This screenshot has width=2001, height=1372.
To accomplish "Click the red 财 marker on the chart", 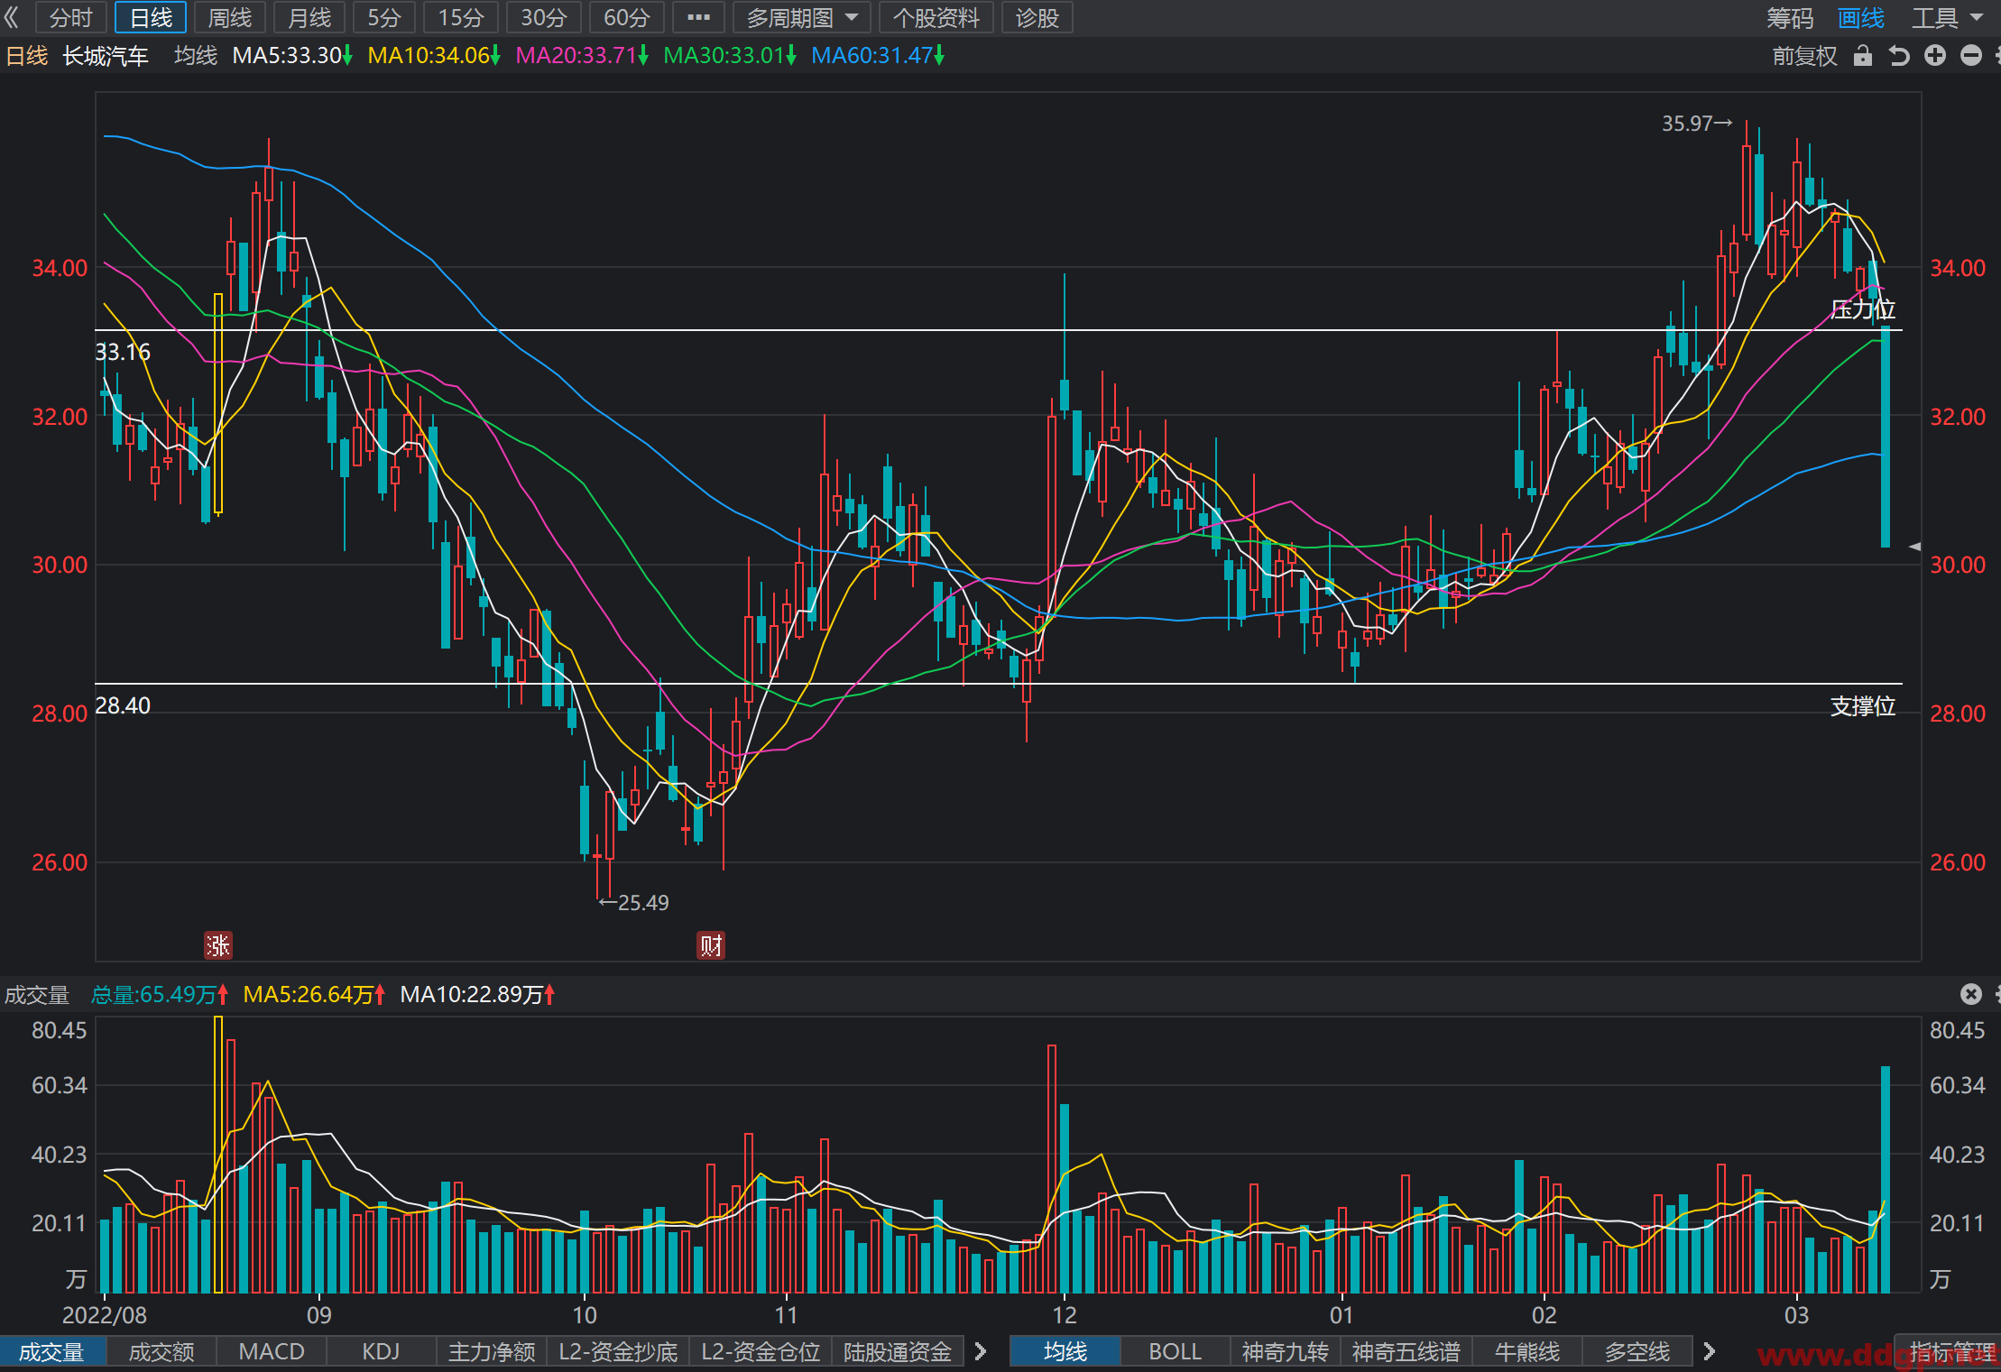I will click(711, 945).
